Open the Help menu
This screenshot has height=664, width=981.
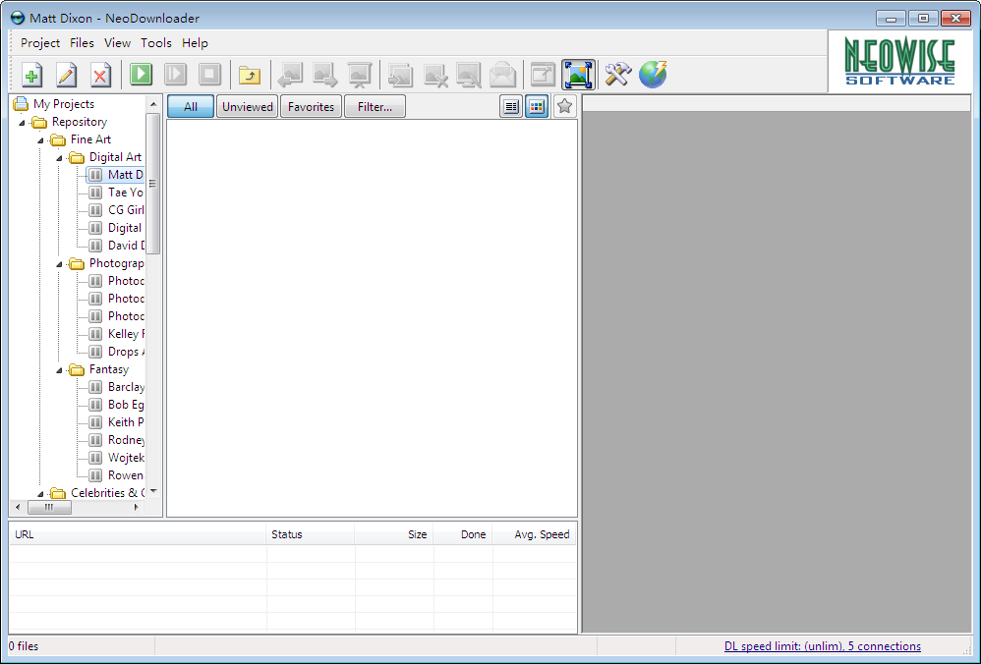(x=195, y=43)
